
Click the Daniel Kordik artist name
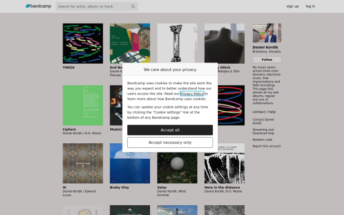click(265, 48)
